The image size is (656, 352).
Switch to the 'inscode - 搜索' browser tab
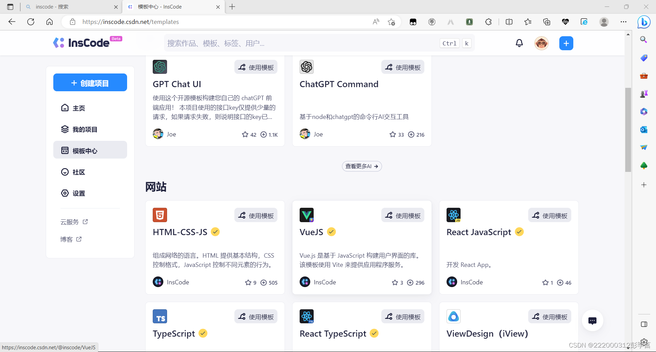[x=72, y=7]
